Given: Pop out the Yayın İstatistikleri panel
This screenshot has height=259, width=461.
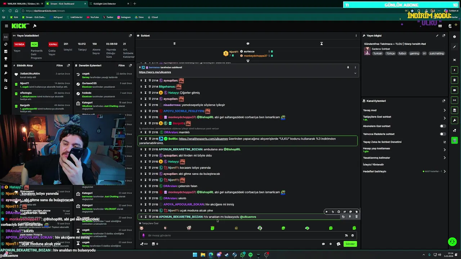Looking at the screenshot, I should (x=130, y=36).
